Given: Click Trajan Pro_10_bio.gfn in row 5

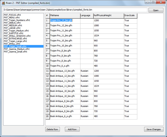Looking at the screenshot, I should pyautogui.click(x=65, y=41).
